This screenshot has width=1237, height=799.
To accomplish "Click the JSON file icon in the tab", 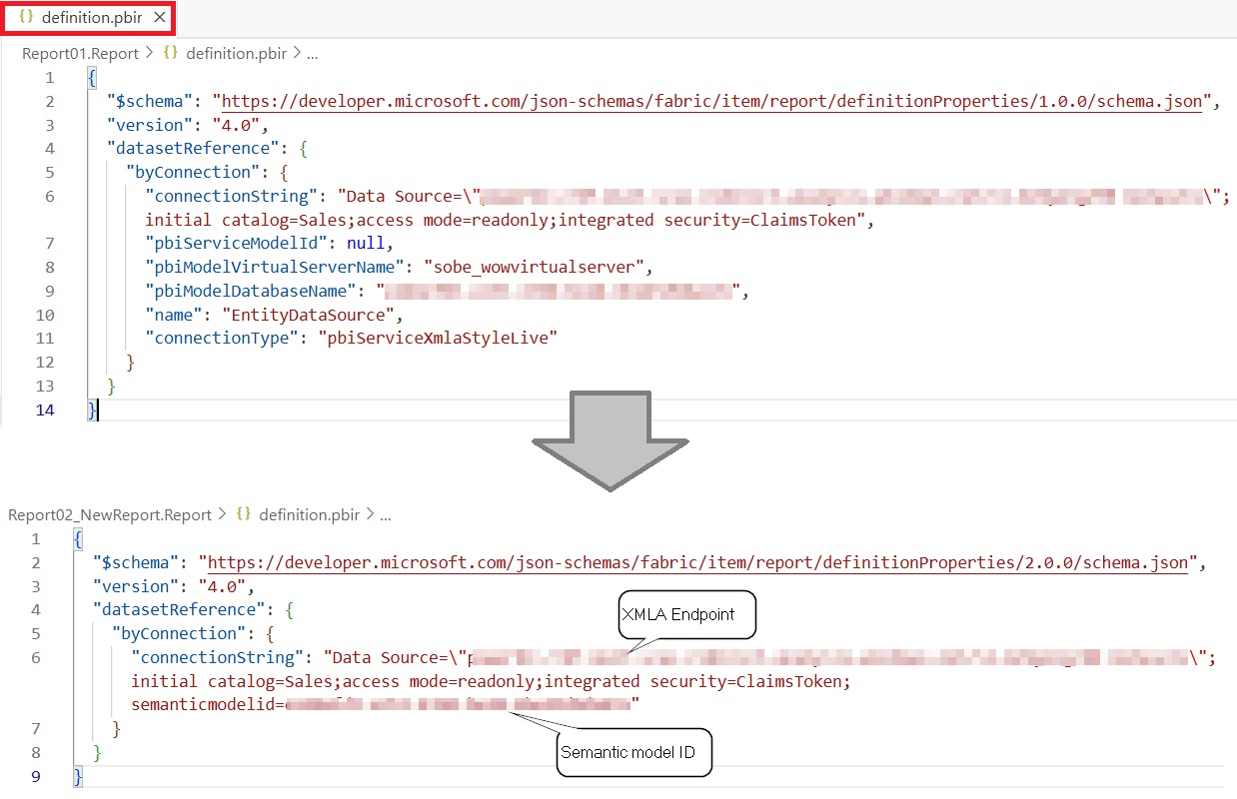I will 27,18.
